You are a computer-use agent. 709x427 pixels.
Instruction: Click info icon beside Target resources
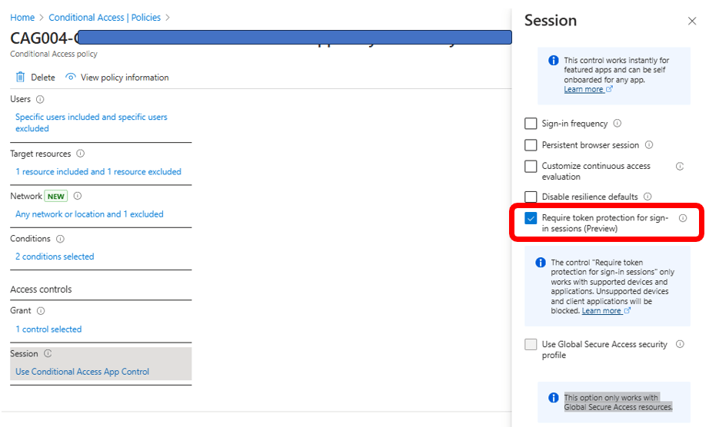click(81, 154)
